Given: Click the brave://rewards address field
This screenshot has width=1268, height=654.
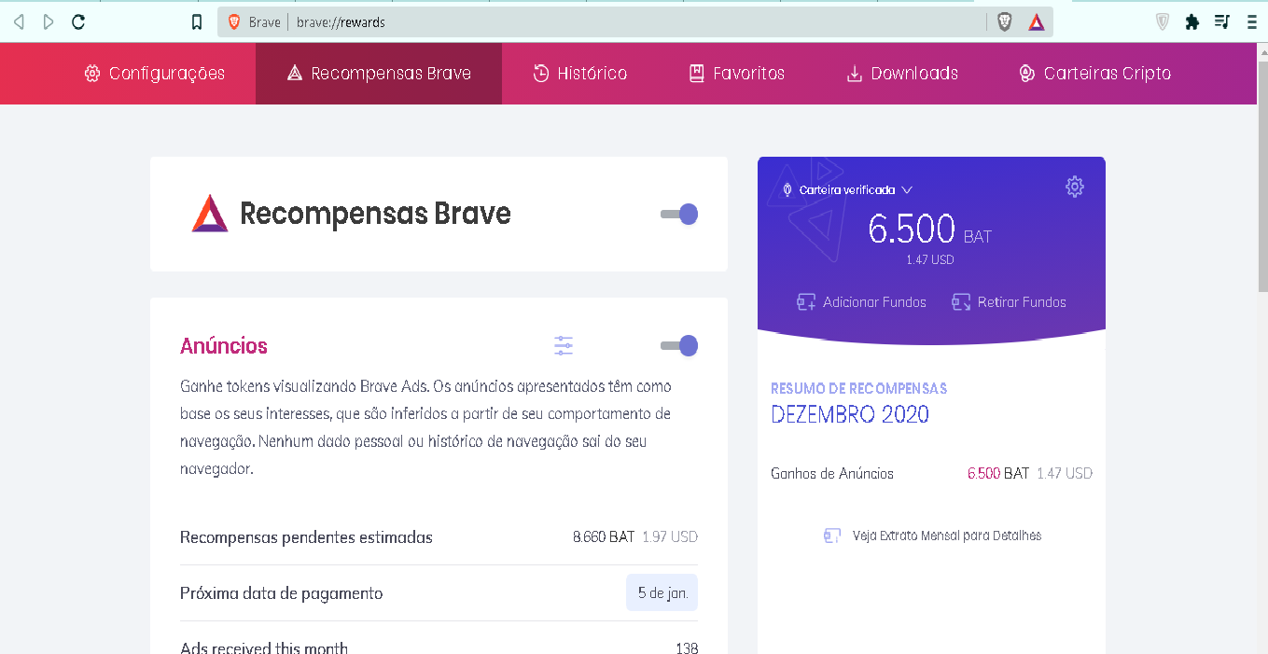Looking at the screenshot, I should pos(634,22).
